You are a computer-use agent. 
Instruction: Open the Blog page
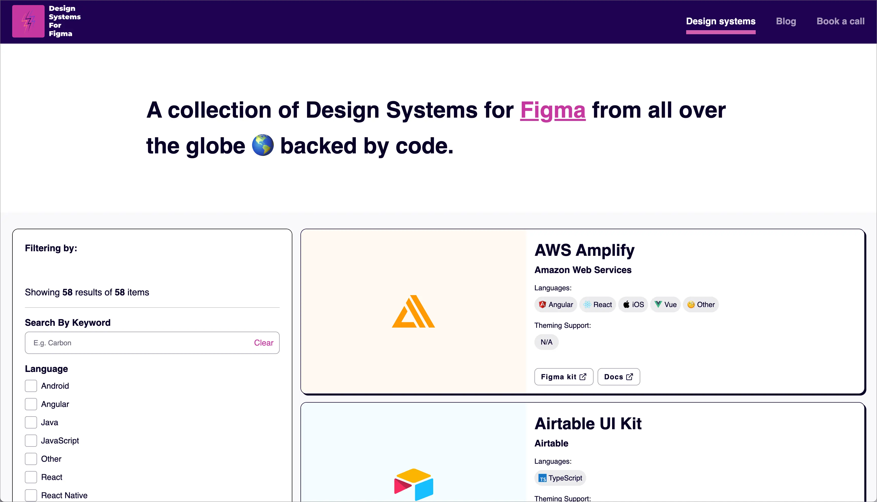[x=786, y=21]
